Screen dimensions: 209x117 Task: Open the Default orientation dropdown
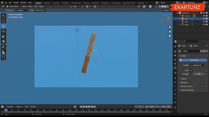(21, 10)
